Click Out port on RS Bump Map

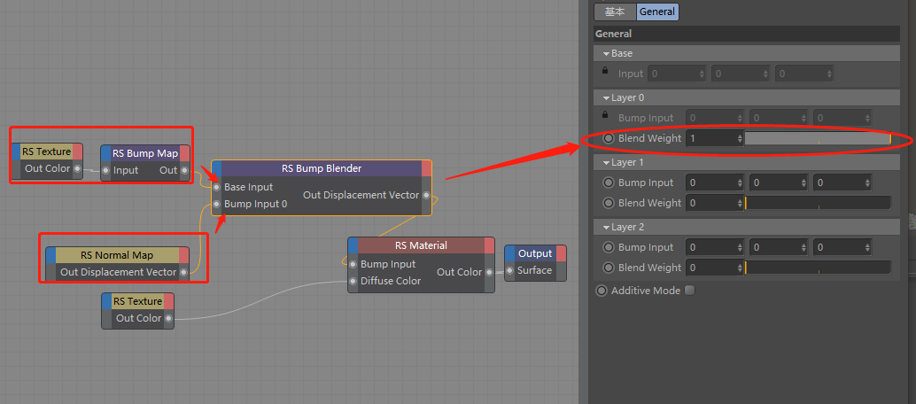coord(184,171)
